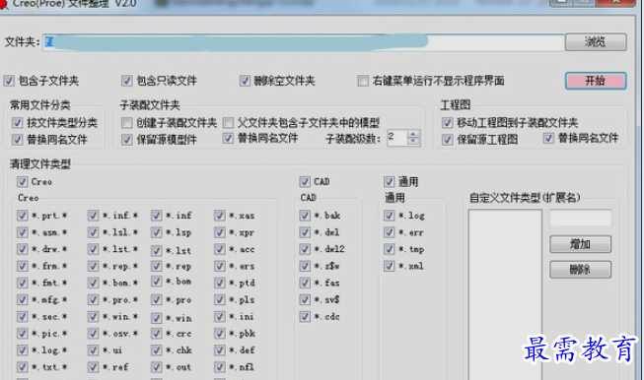Toggle the *.pic.* checkbox
644x380 pixels.
click(x=22, y=334)
